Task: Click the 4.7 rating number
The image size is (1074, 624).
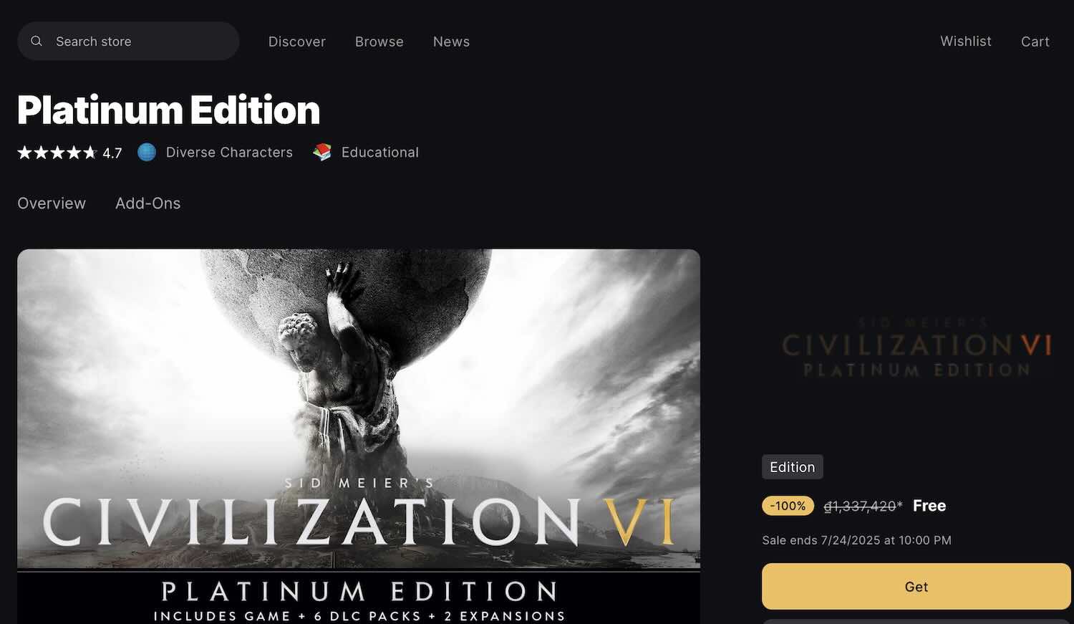Action: (x=112, y=153)
